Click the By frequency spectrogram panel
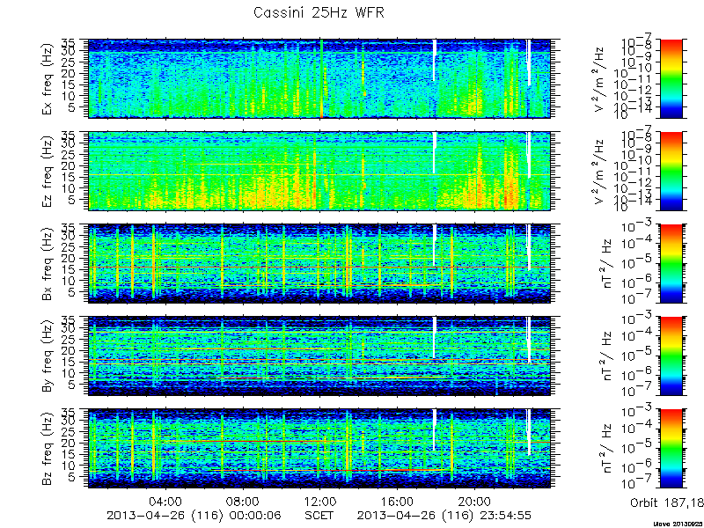Image resolution: width=704 pixels, height=528 pixels. [x=319, y=356]
